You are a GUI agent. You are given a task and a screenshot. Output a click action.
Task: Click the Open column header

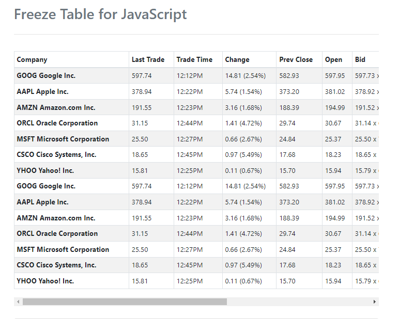click(x=337, y=59)
